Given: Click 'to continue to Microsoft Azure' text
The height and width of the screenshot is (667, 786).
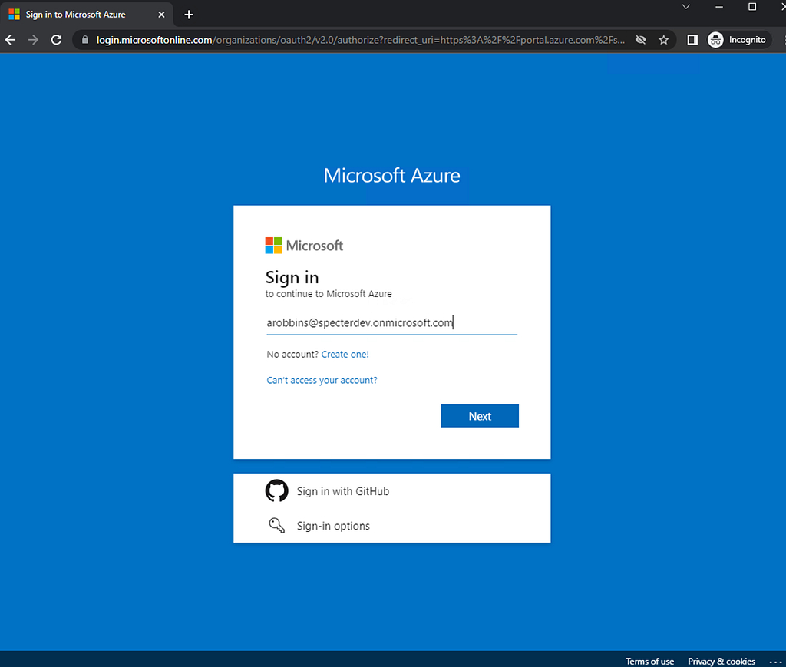Looking at the screenshot, I should 329,294.
